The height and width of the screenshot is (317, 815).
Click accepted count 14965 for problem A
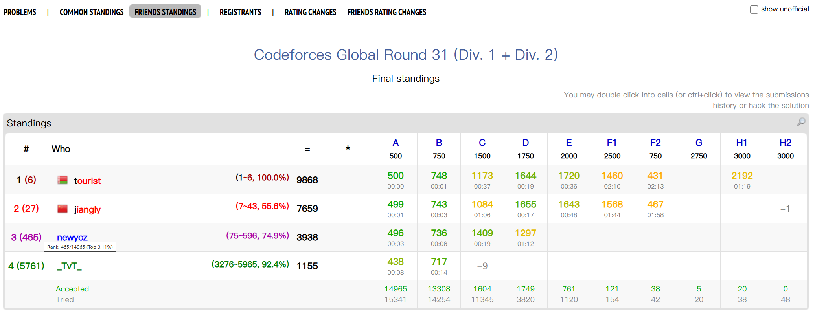click(x=396, y=289)
